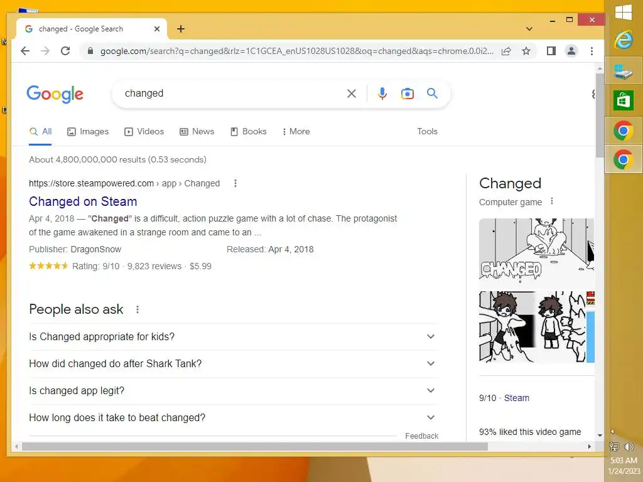Click the '93% liked this video game' text
Viewport: 643px width, 482px height.
(530, 432)
